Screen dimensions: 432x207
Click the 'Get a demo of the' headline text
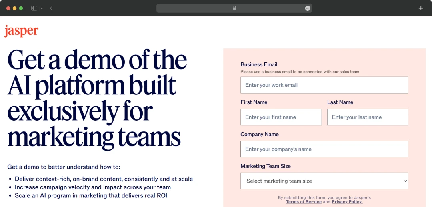[x=97, y=60]
